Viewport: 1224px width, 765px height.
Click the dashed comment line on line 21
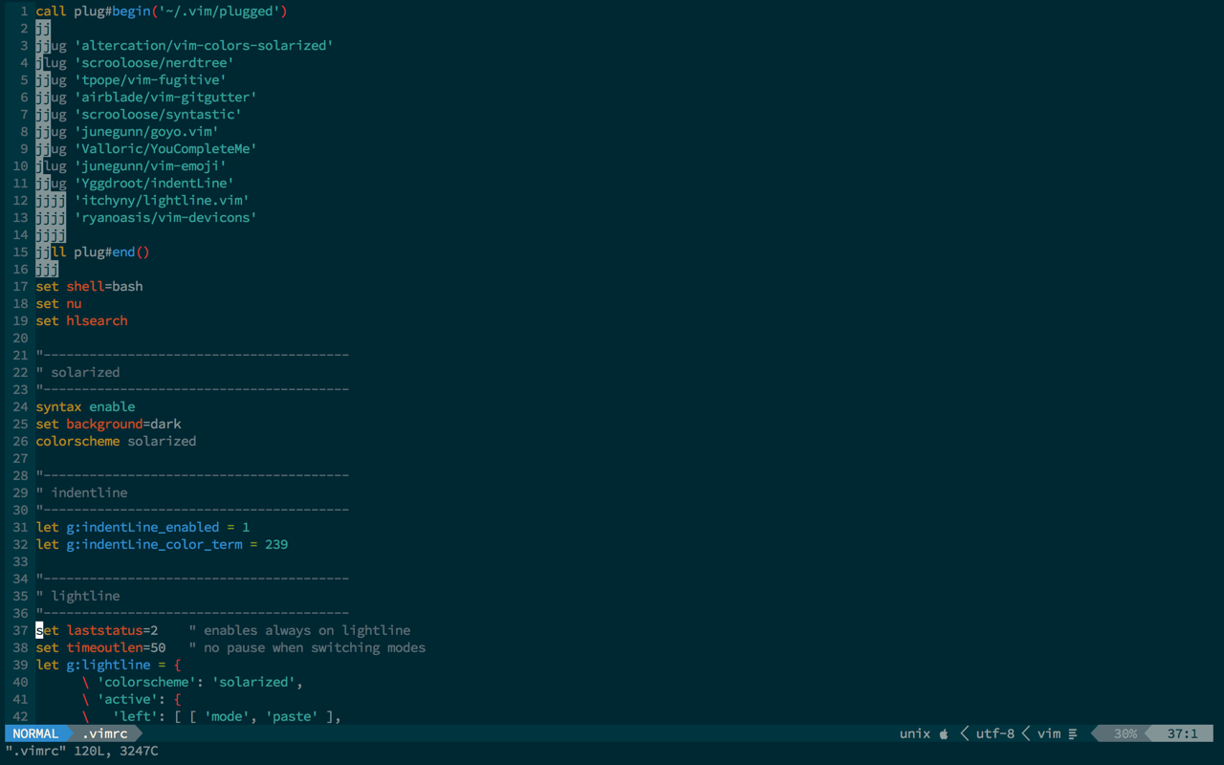(x=193, y=355)
